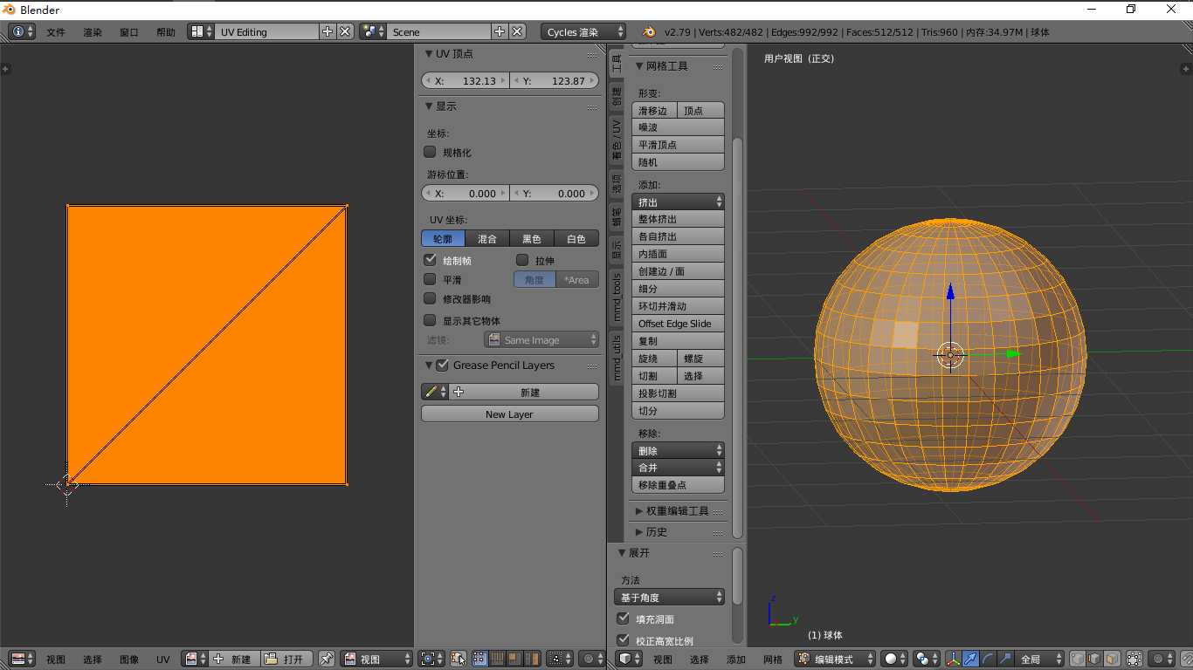Select vertex select mode in 3D view

1079,659
